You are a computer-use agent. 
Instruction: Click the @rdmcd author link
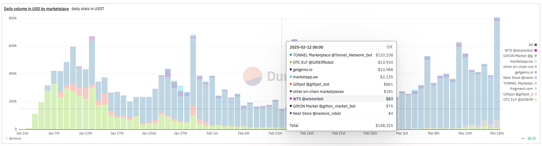tap(15, 138)
